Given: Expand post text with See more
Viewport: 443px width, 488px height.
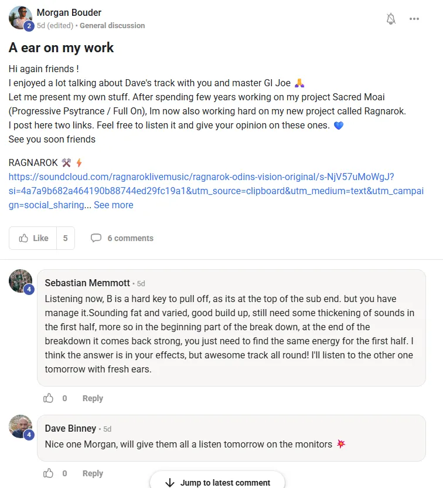Looking at the screenshot, I should tap(113, 205).
